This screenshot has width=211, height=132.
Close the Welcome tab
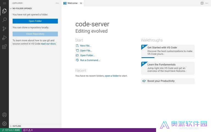(x=81, y=3)
